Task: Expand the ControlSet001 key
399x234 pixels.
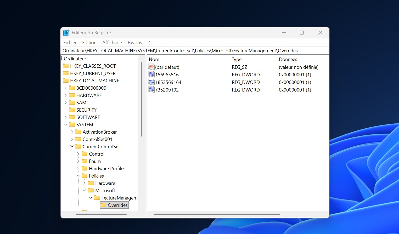Action: coord(72,139)
